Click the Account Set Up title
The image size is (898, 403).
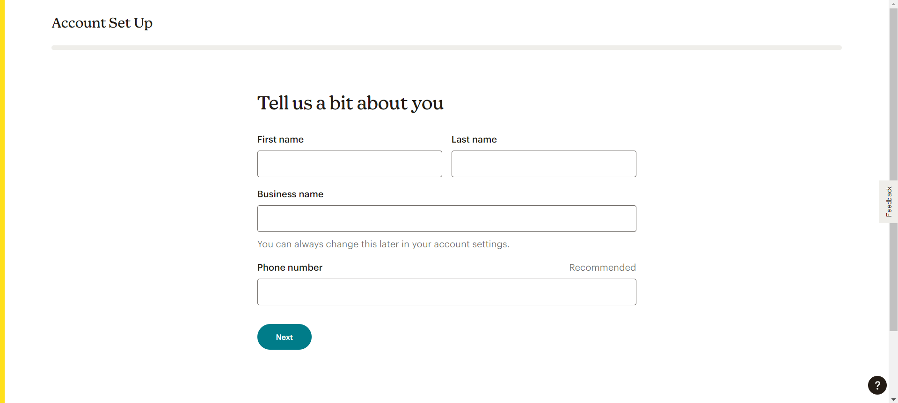[x=102, y=23]
